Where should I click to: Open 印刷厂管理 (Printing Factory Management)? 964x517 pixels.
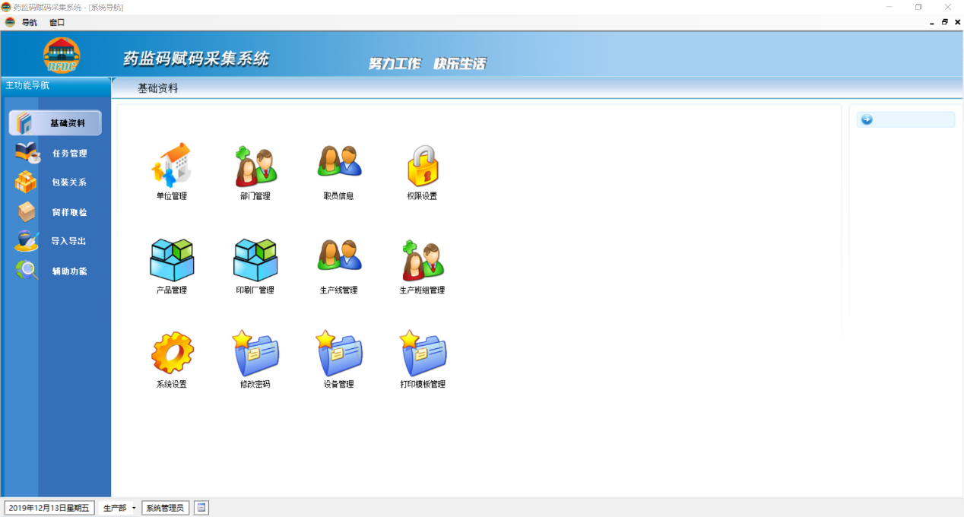pyautogui.click(x=255, y=262)
